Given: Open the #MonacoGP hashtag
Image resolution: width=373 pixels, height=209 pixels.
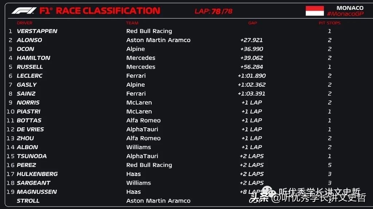Looking at the screenshot, I should (x=345, y=14).
